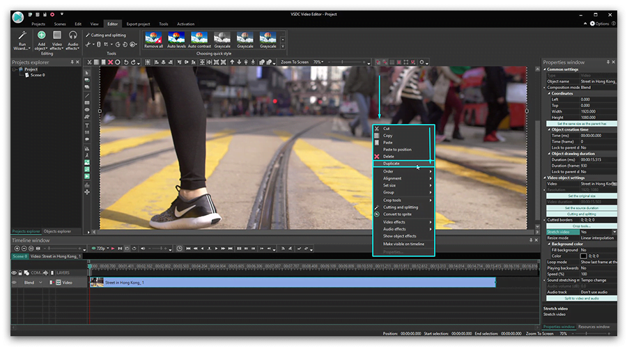627x355 pixels.
Task: Click the red X delete icon in editor toolbar
Action: click(110, 62)
